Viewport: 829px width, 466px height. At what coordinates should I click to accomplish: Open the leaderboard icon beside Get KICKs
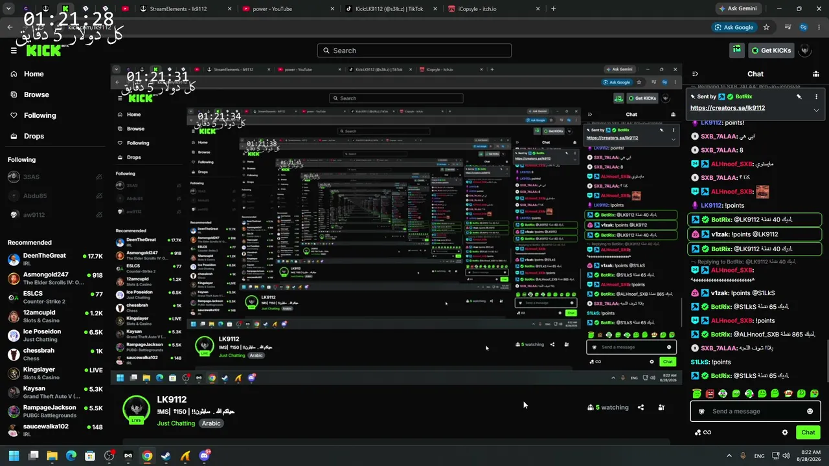pos(736,50)
